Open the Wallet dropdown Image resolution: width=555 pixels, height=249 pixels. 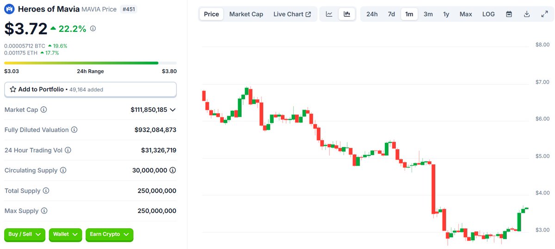click(x=65, y=235)
